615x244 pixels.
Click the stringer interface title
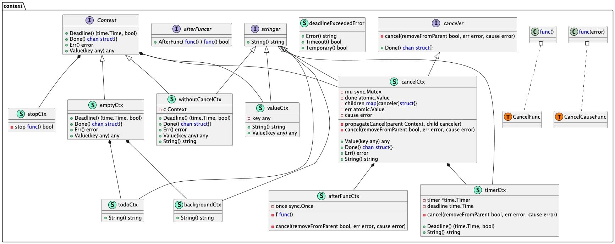271,29
